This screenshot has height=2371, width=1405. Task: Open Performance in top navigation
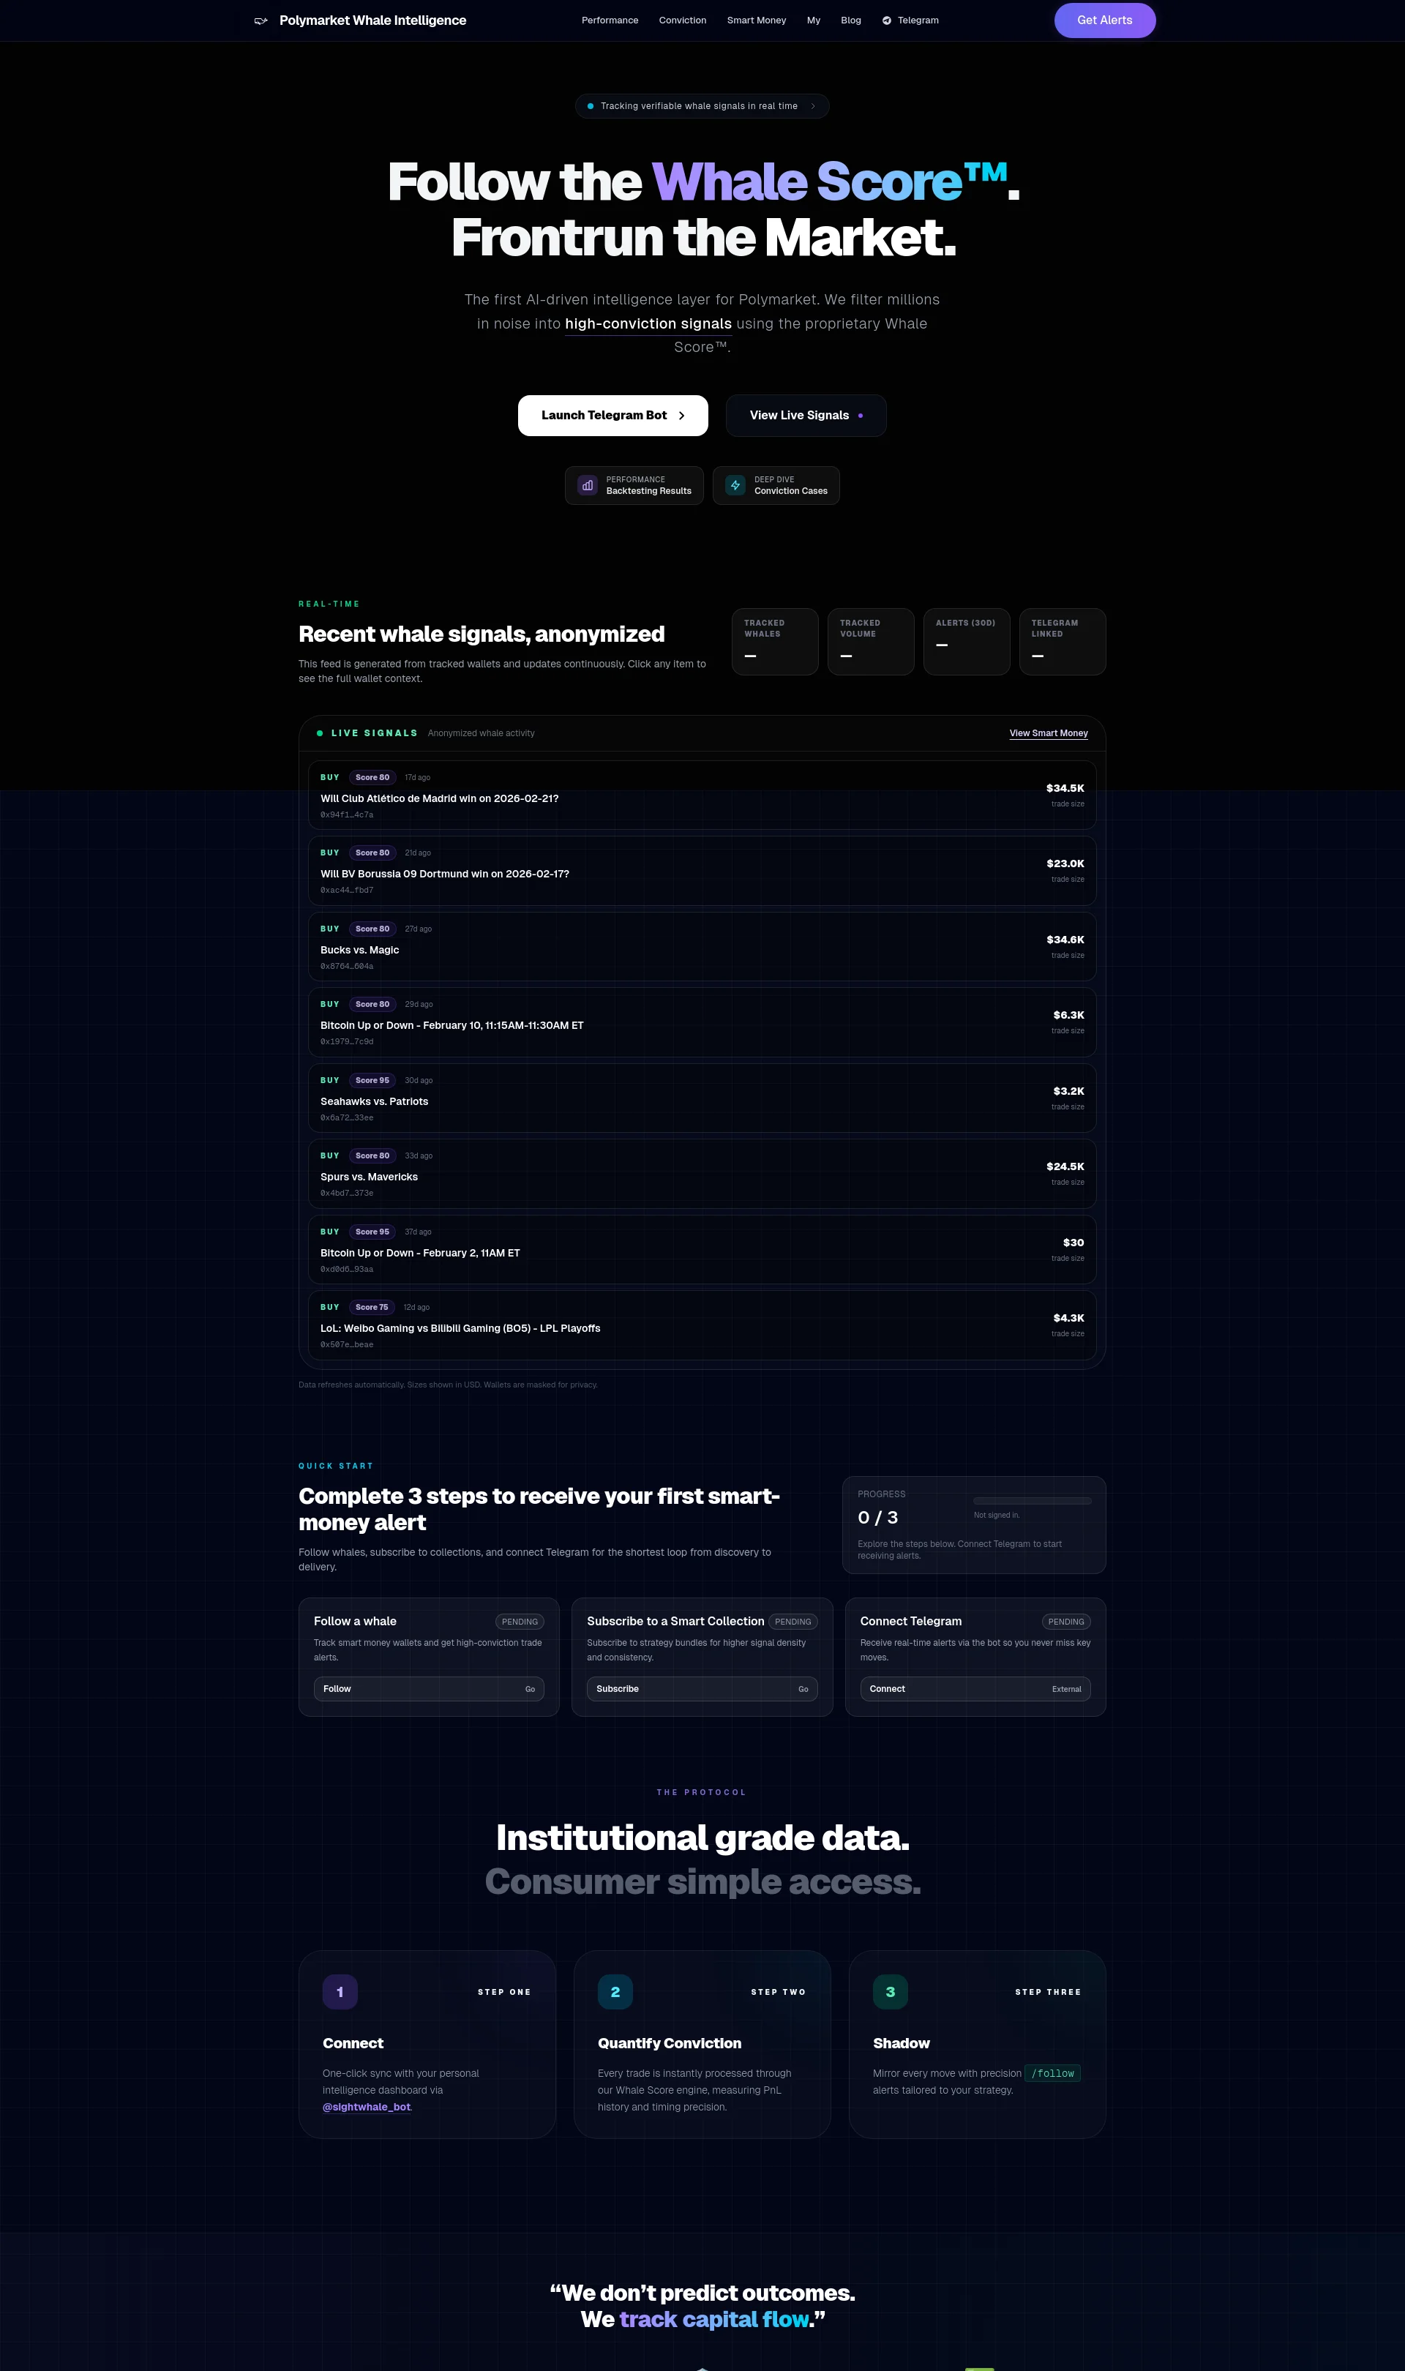click(610, 20)
